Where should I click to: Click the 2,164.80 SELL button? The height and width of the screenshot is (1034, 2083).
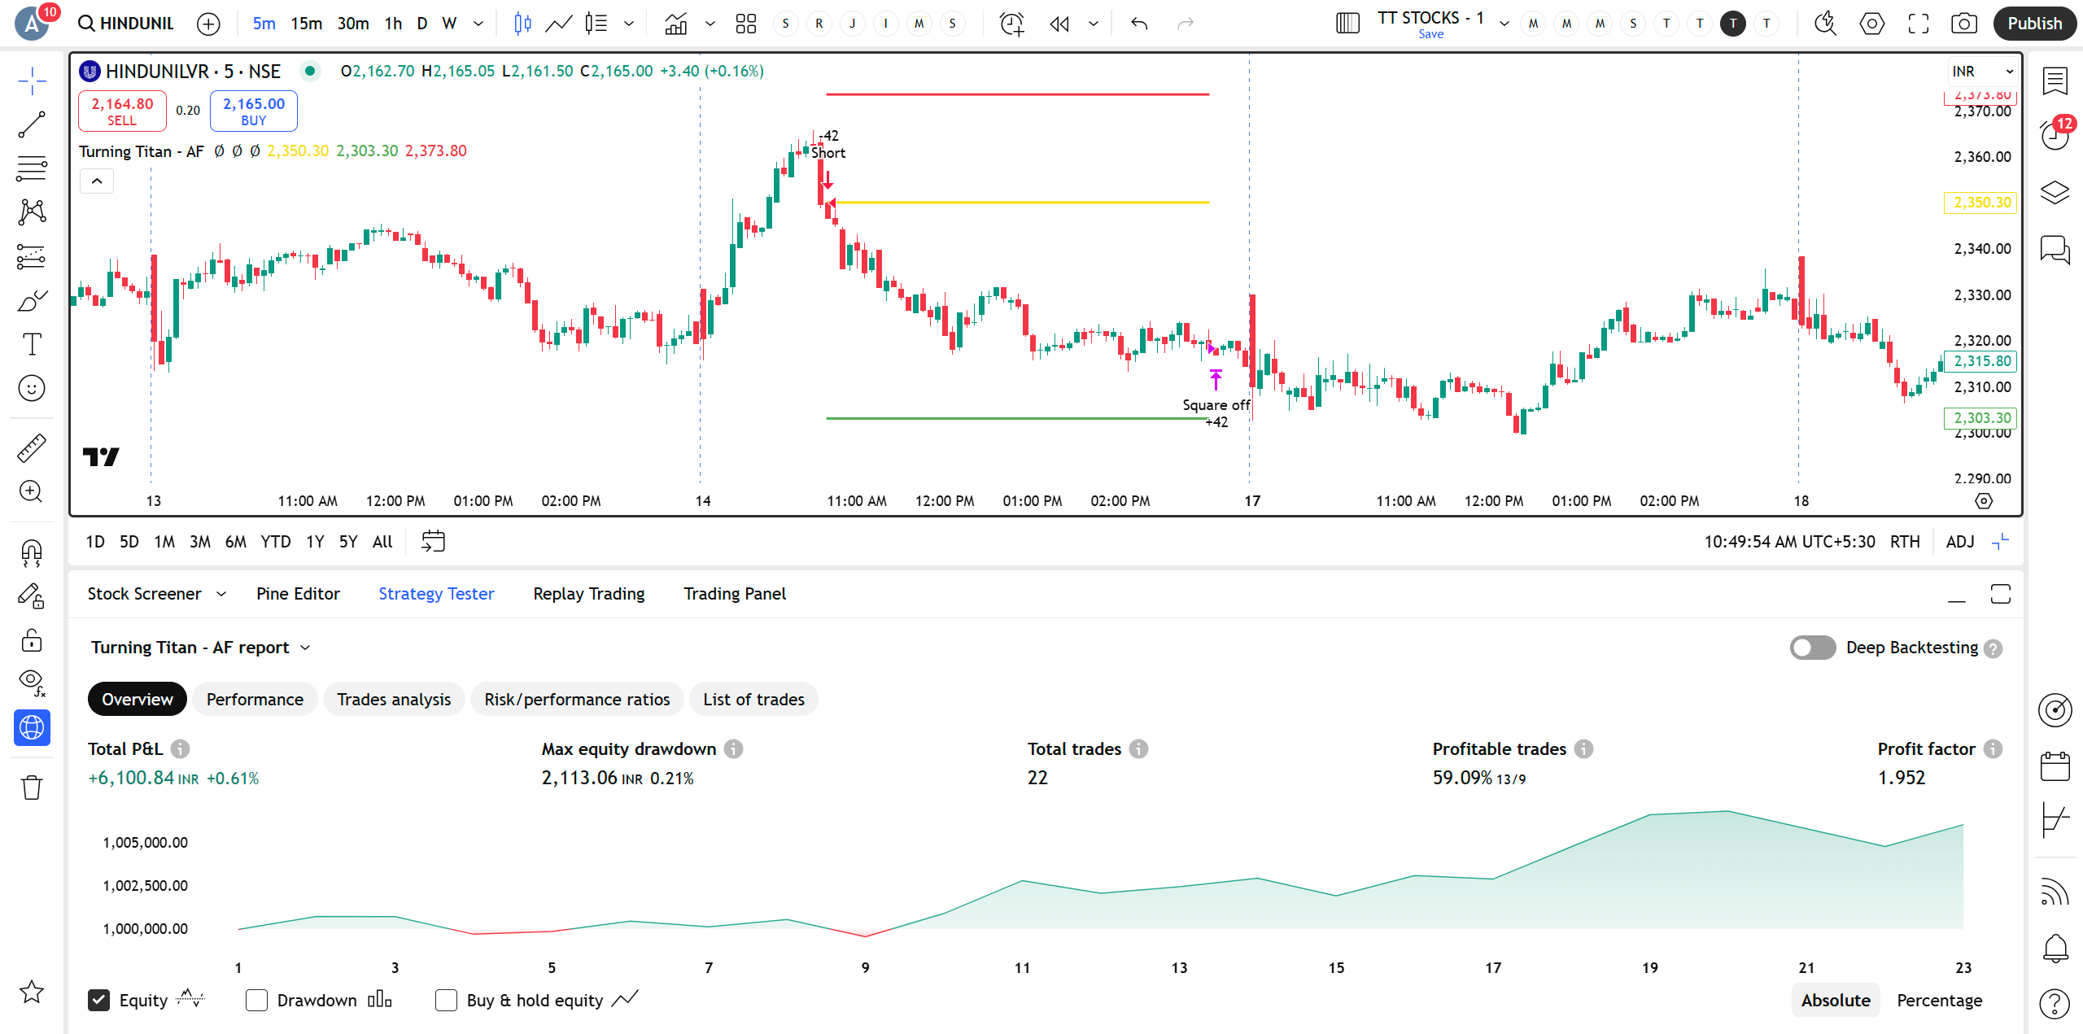click(x=122, y=111)
